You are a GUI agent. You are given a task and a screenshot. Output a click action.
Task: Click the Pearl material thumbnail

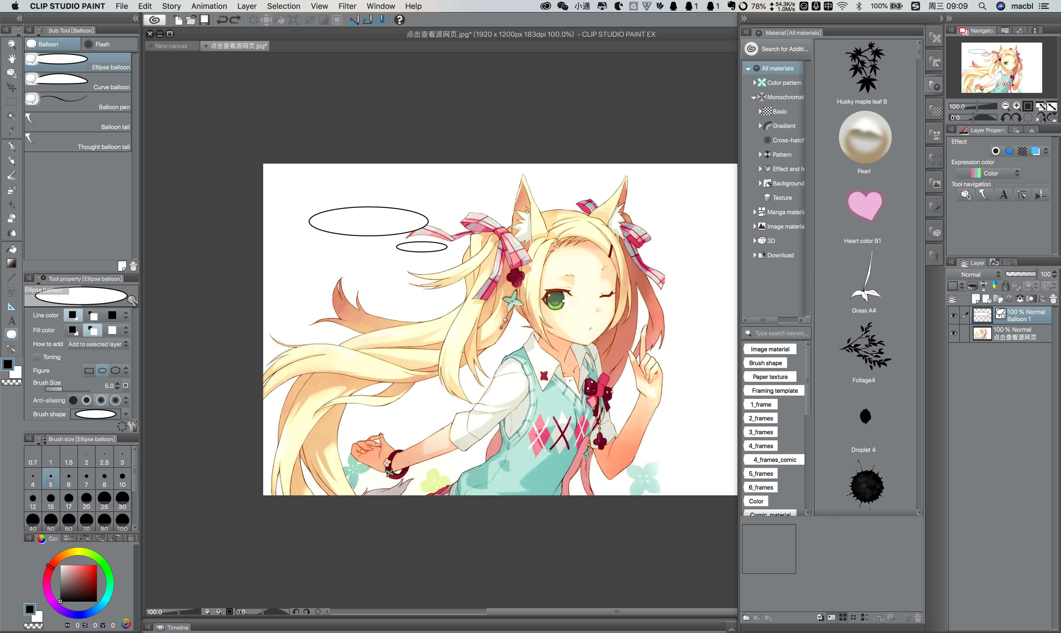pyautogui.click(x=865, y=137)
